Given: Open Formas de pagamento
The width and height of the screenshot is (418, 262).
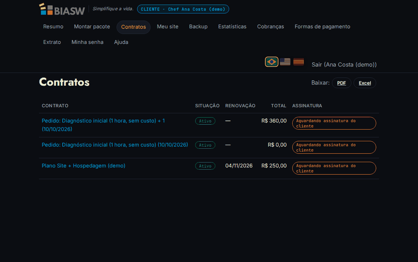Looking at the screenshot, I should tap(322, 27).
